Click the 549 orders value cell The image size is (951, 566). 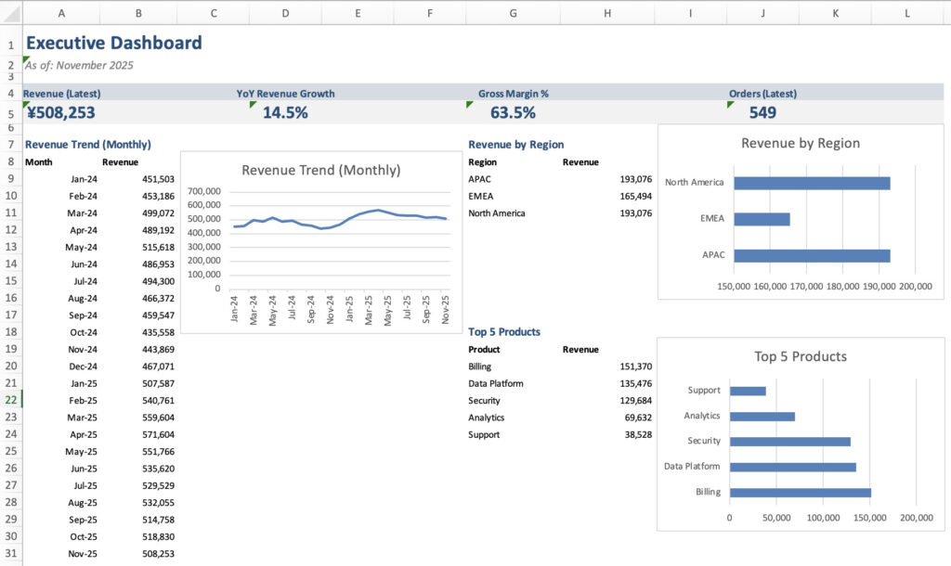(x=762, y=113)
